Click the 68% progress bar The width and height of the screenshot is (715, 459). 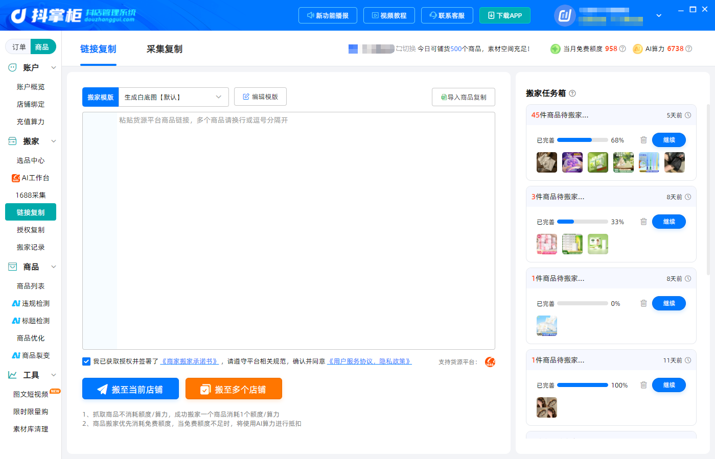[583, 140]
